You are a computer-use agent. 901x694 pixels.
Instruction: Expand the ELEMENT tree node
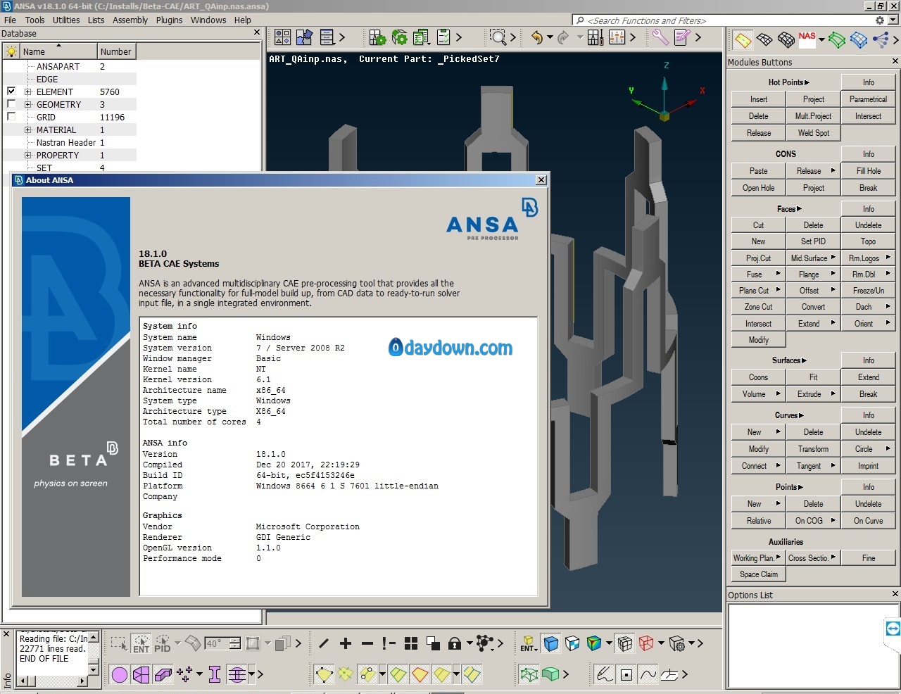pyautogui.click(x=28, y=92)
